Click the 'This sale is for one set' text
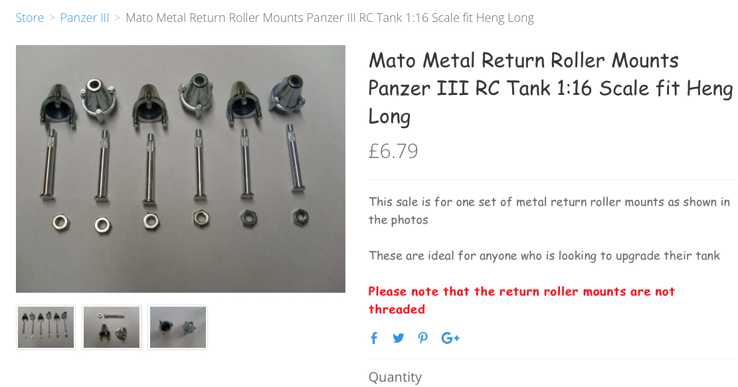738x387 pixels. (549, 210)
